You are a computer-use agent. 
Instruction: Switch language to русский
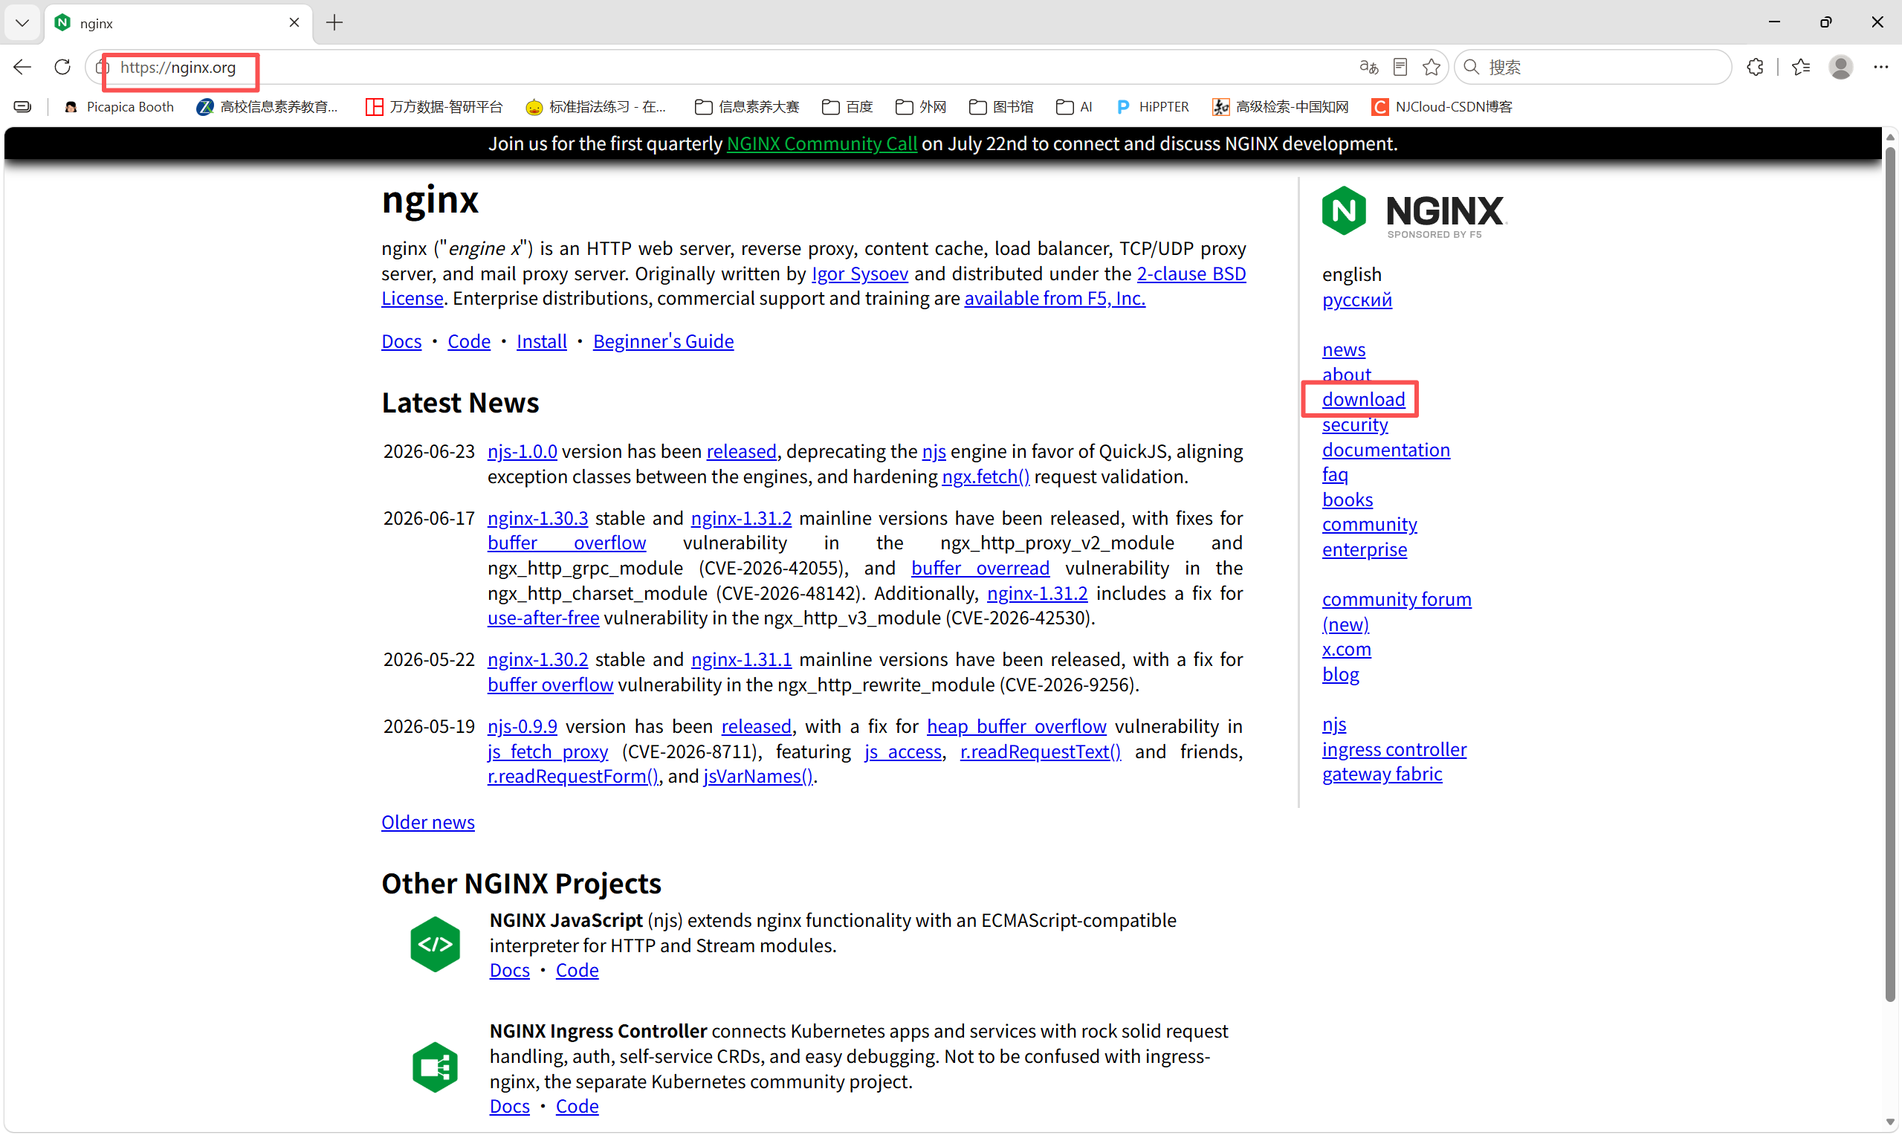click(x=1356, y=300)
